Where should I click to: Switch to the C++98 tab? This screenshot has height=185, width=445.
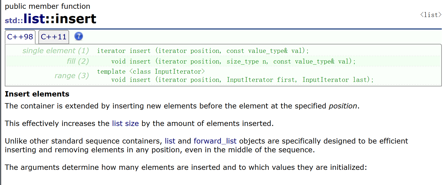[x=20, y=37]
